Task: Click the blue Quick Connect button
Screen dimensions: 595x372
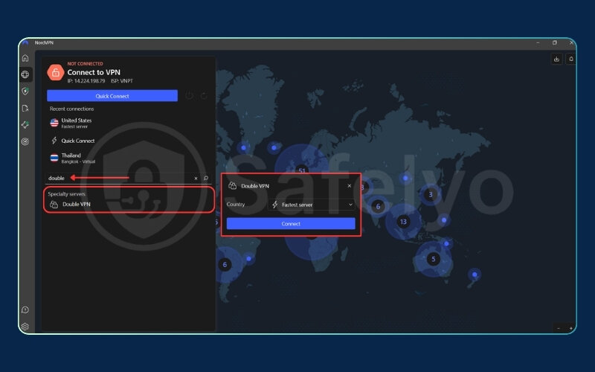Action: 112,96
